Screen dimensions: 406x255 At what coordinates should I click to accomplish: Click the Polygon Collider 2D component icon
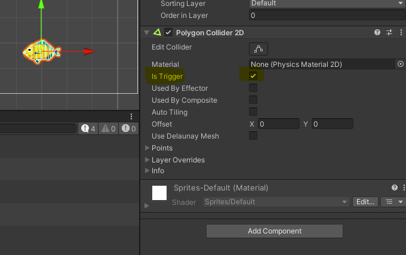pyautogui.click(x=157, y=32)
